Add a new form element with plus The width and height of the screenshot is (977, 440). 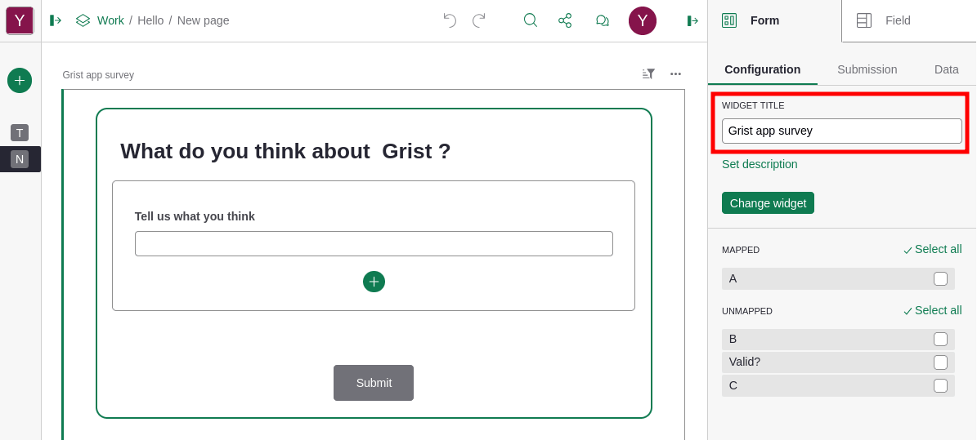tap(374, 282)
